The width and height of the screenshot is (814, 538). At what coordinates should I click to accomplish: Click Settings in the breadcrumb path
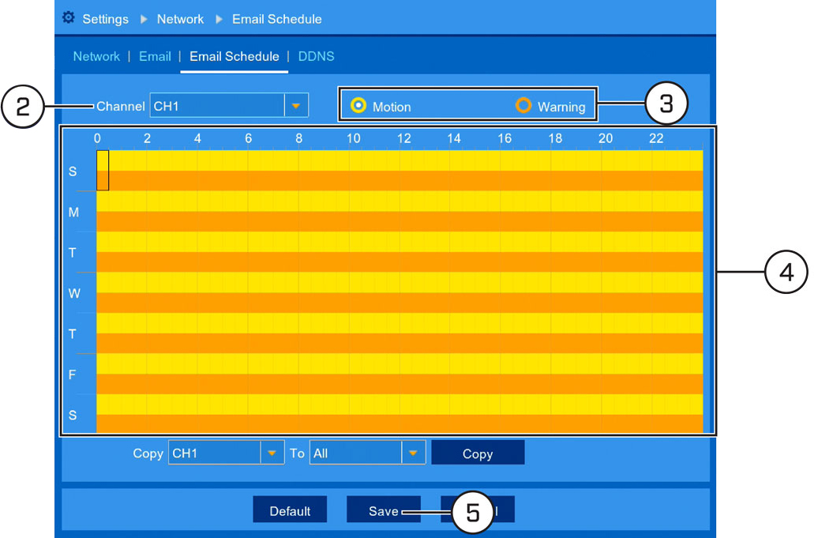pos(105,19)
